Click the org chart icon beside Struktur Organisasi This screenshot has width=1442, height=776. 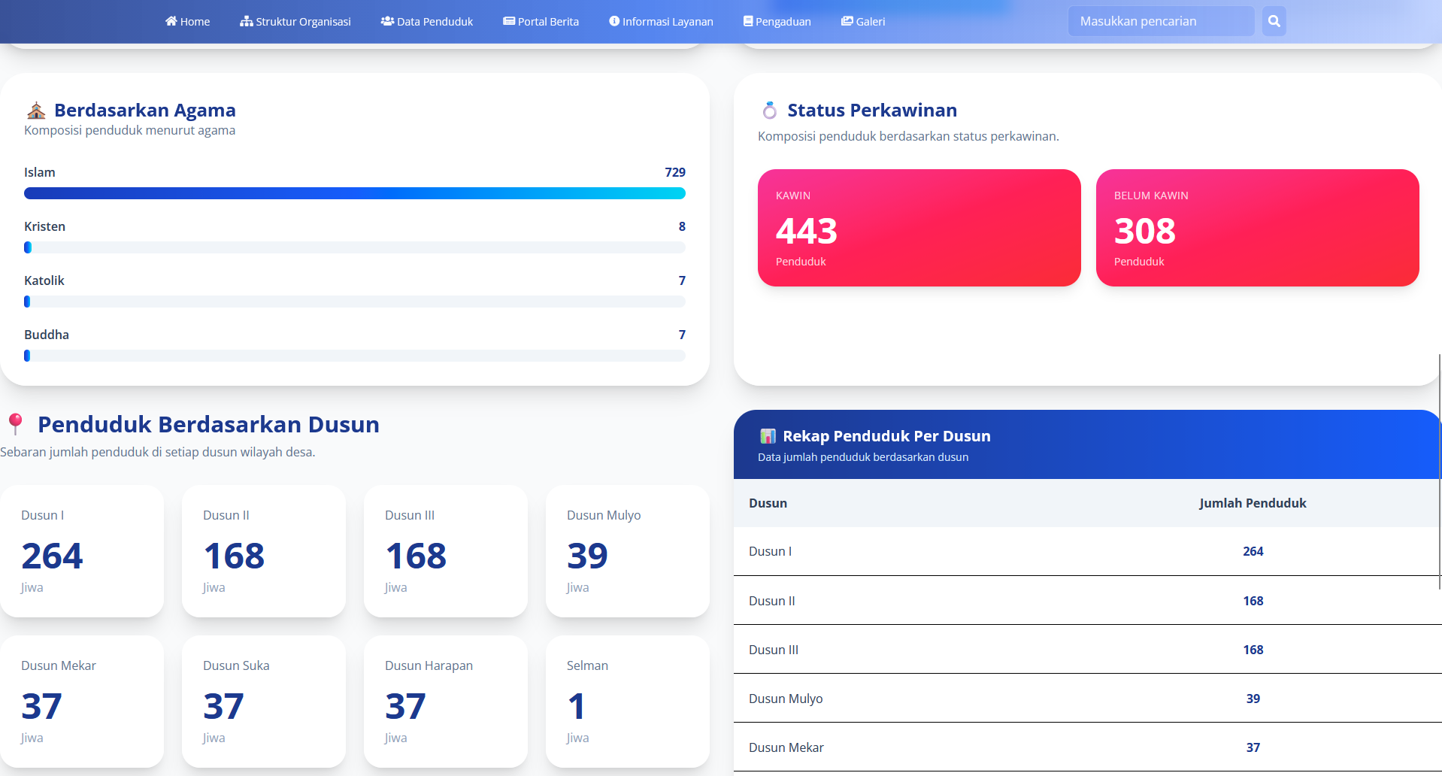[247, 21]
